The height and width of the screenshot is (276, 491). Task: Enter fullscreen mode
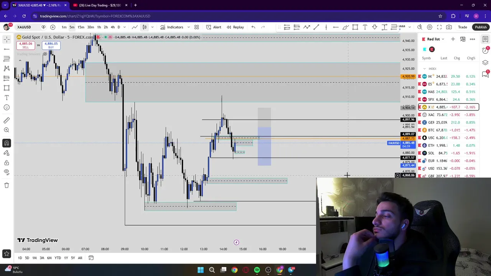[439, 27]
